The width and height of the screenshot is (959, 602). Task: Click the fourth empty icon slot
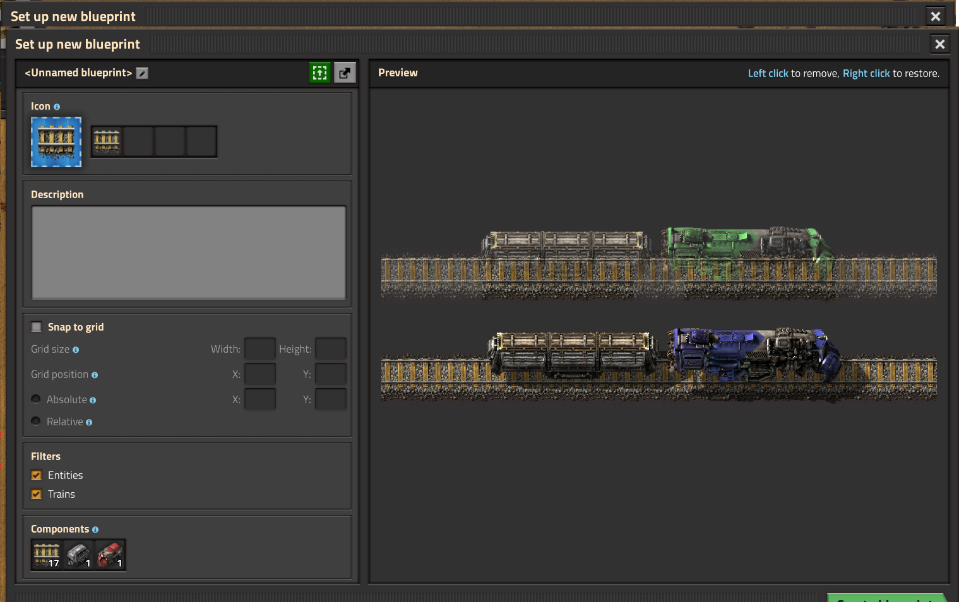(202, 141)
